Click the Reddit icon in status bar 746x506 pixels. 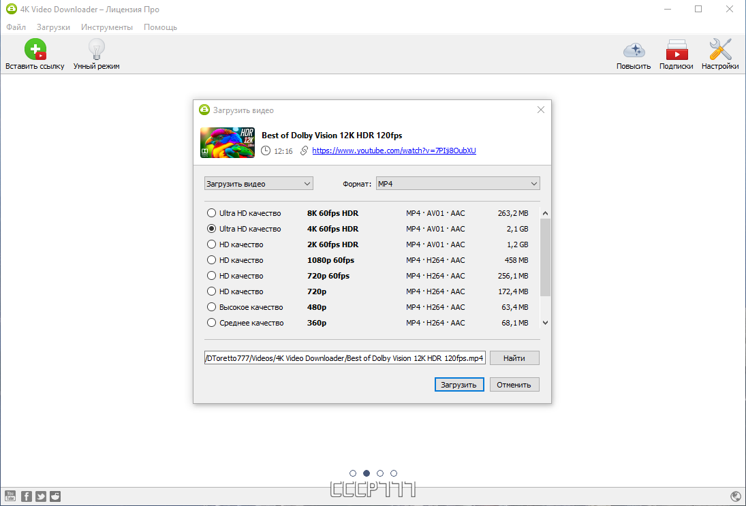click(55, 496)
